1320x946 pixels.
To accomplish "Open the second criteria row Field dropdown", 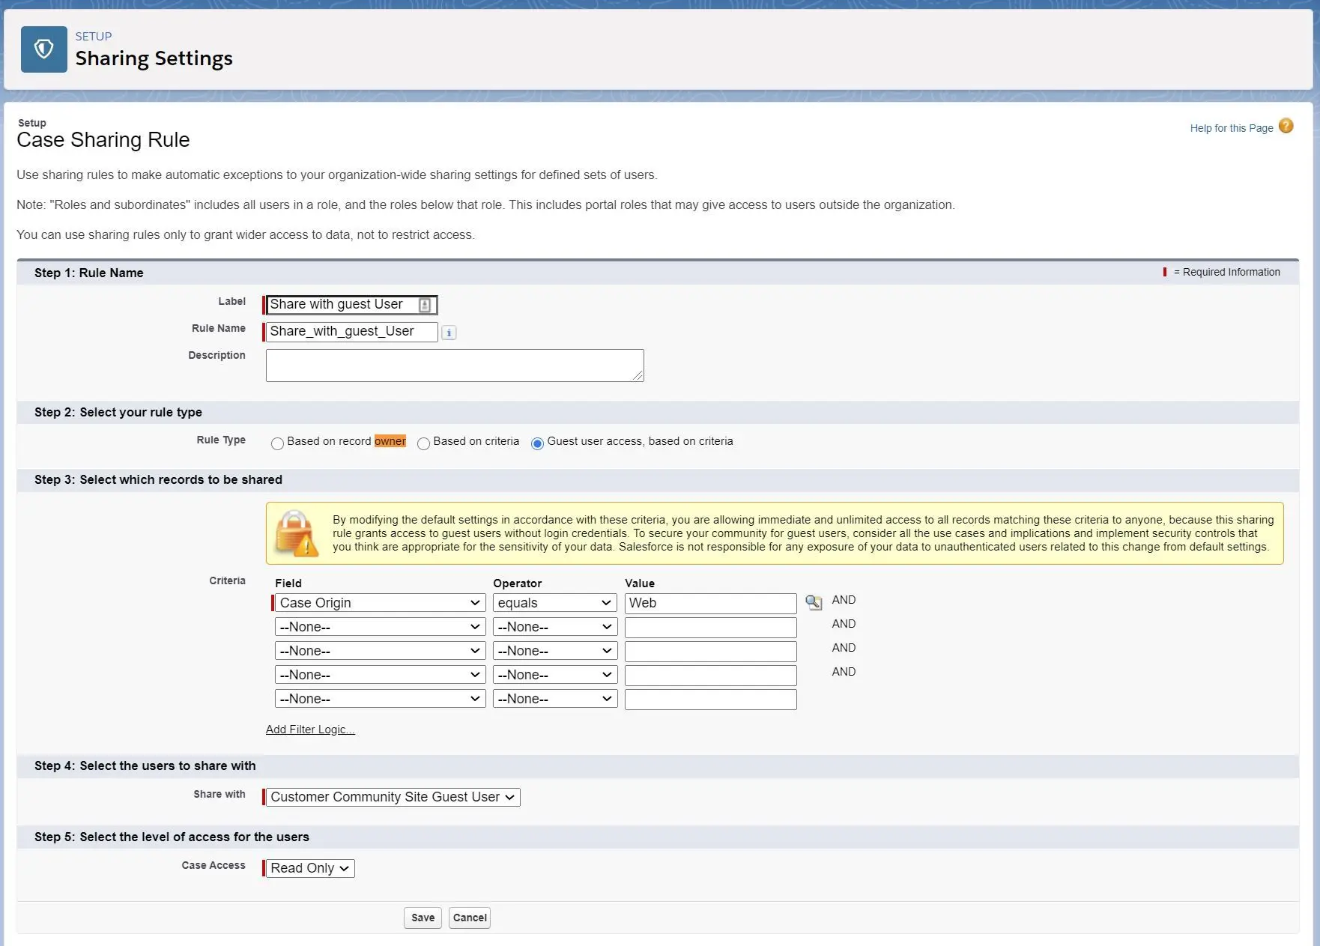I will point(380,627).
